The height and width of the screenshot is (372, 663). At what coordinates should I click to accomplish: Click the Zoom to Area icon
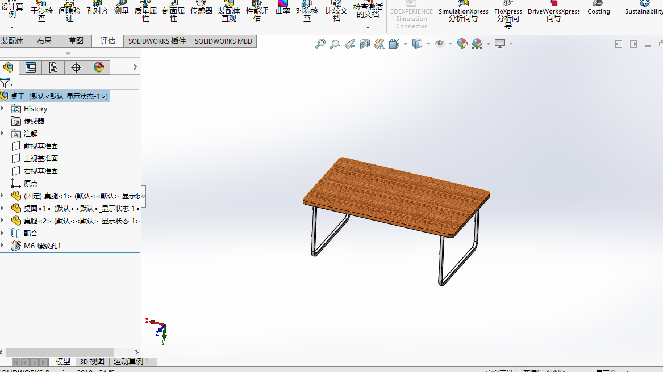[x=335, y=44]
